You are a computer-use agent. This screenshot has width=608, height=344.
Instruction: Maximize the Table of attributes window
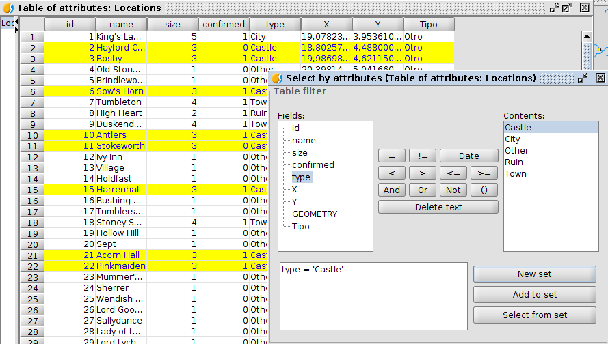(x=567, y=8)
